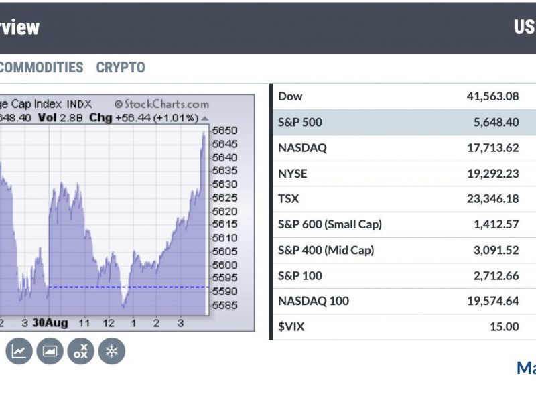Image resolution: width=536 pixels, height=402 pixels.
Task: Open the S&P 500 intraday chart image
Action: pyautogui.click(x=127, y=212)
